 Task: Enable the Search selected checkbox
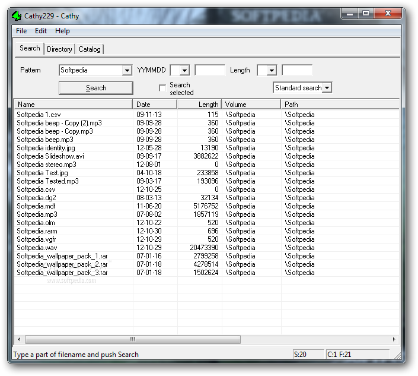click(162, 88)
